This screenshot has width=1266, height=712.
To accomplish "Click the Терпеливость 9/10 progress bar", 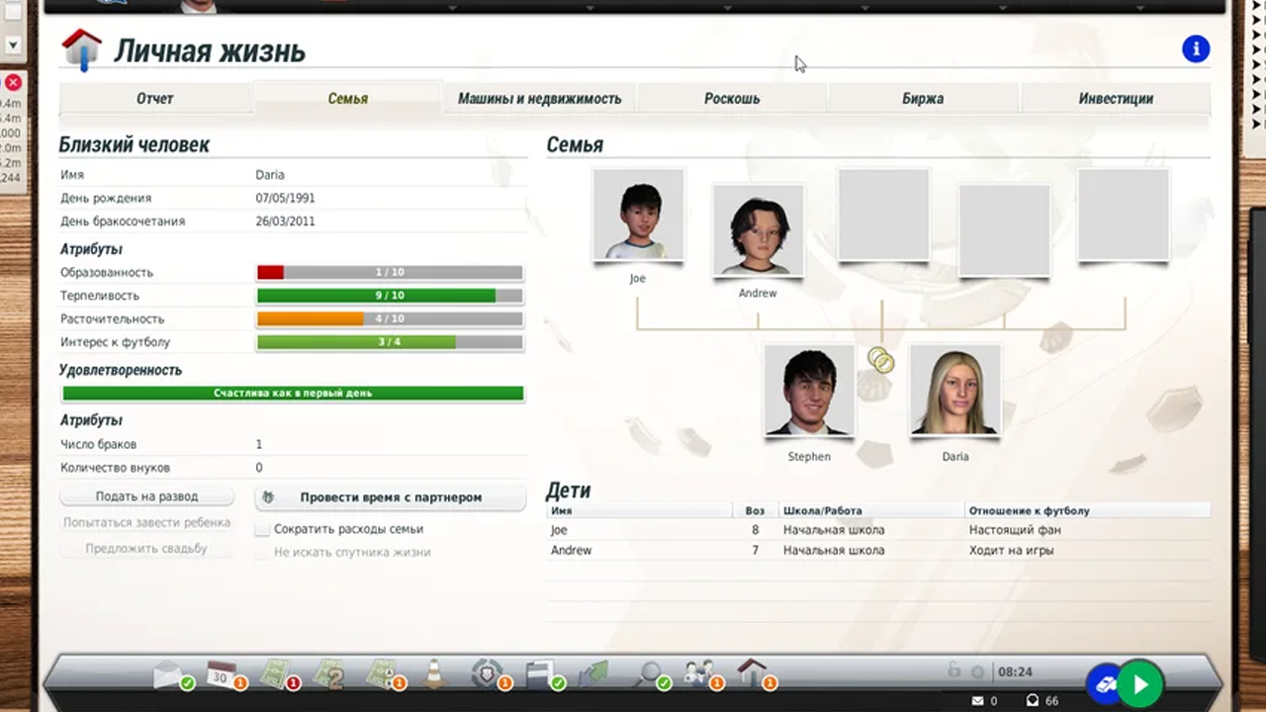I will click(390, 296).
